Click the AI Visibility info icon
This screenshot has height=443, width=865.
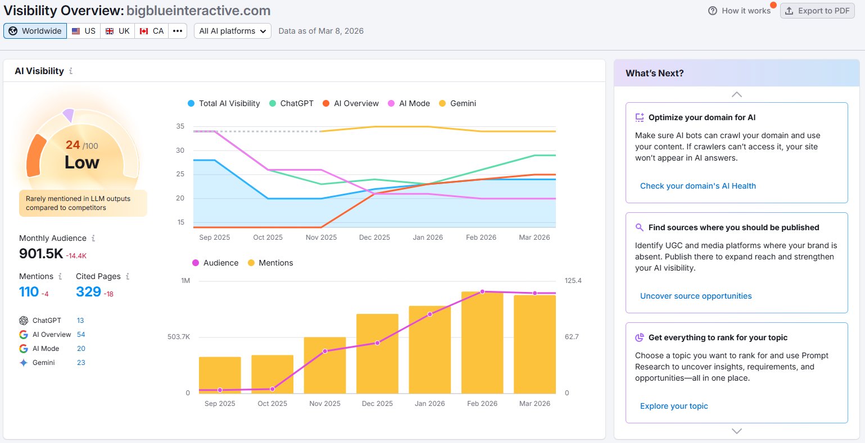(x=71, y=71)
